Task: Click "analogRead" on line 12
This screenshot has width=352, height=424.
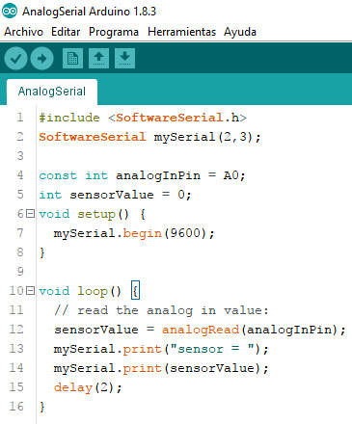Action: click(201, 330)
